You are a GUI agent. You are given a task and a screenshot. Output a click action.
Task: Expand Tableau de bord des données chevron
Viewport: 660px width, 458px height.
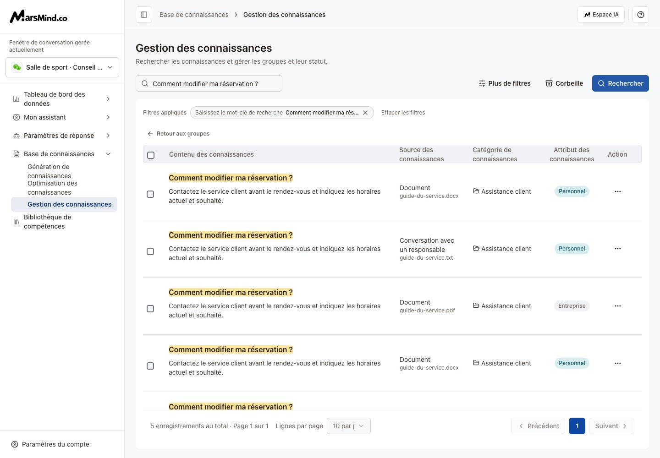pos(108,99)
